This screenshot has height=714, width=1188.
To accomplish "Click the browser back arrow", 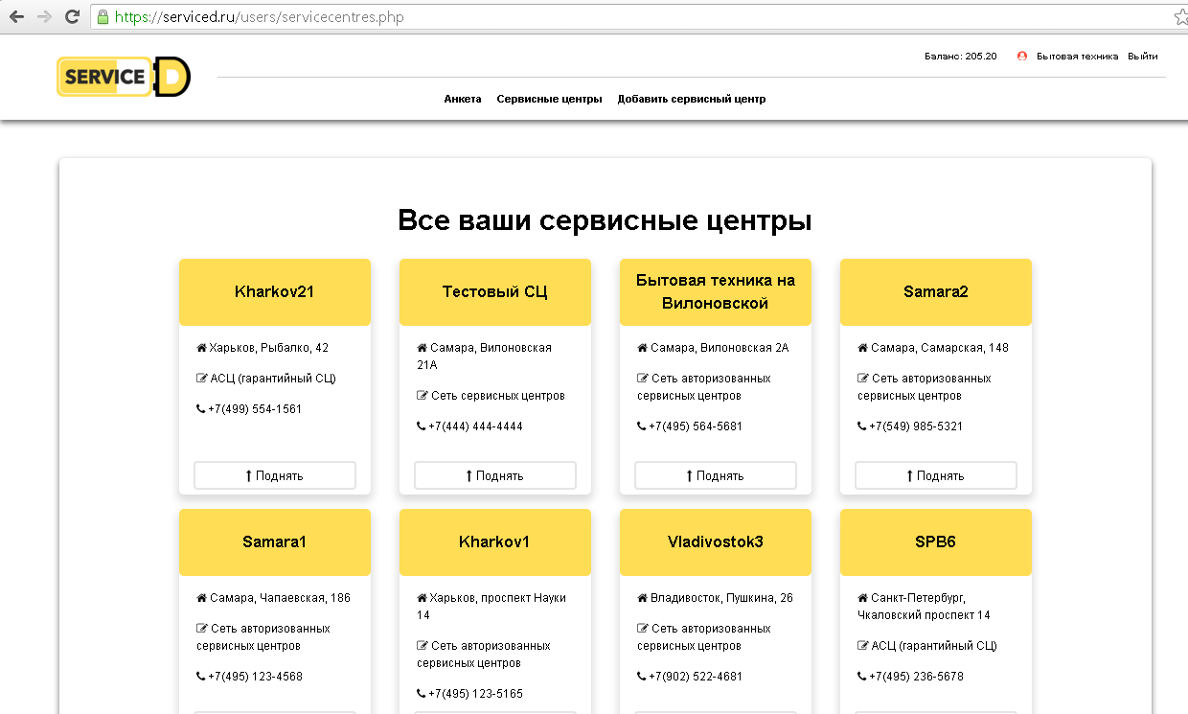I will (x=16, y=16).
